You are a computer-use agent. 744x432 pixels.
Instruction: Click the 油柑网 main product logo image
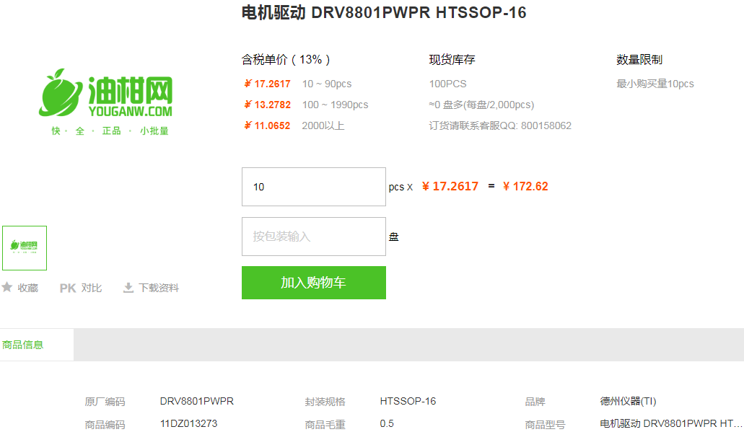(106, 102)
